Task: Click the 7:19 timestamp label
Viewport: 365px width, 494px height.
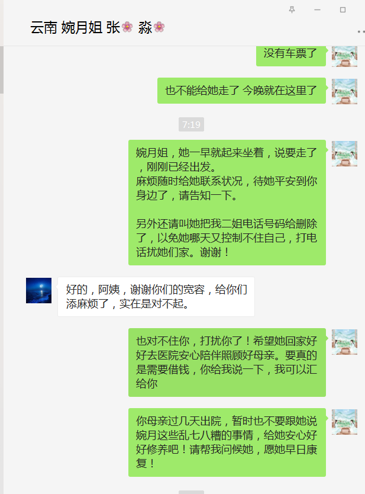Action: point(191,124)
